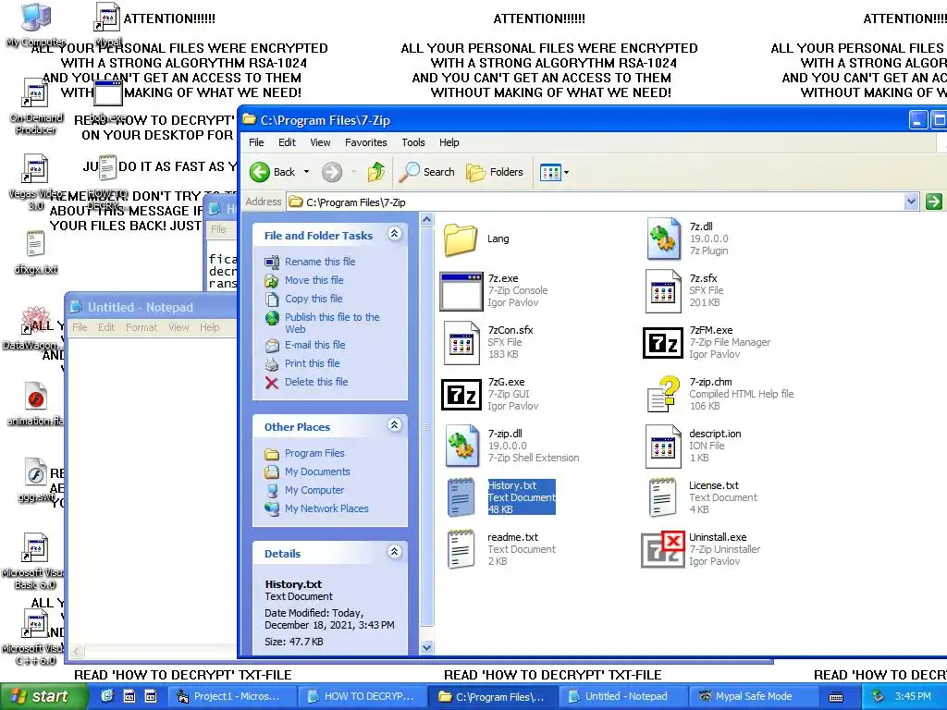Select the readme.txt file icon
Viewport: 947px width, 710px height.
tap(461, 549)
